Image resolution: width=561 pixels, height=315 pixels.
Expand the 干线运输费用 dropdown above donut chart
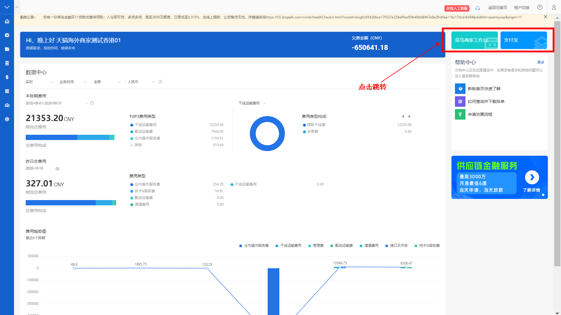(x=252, y=103)
